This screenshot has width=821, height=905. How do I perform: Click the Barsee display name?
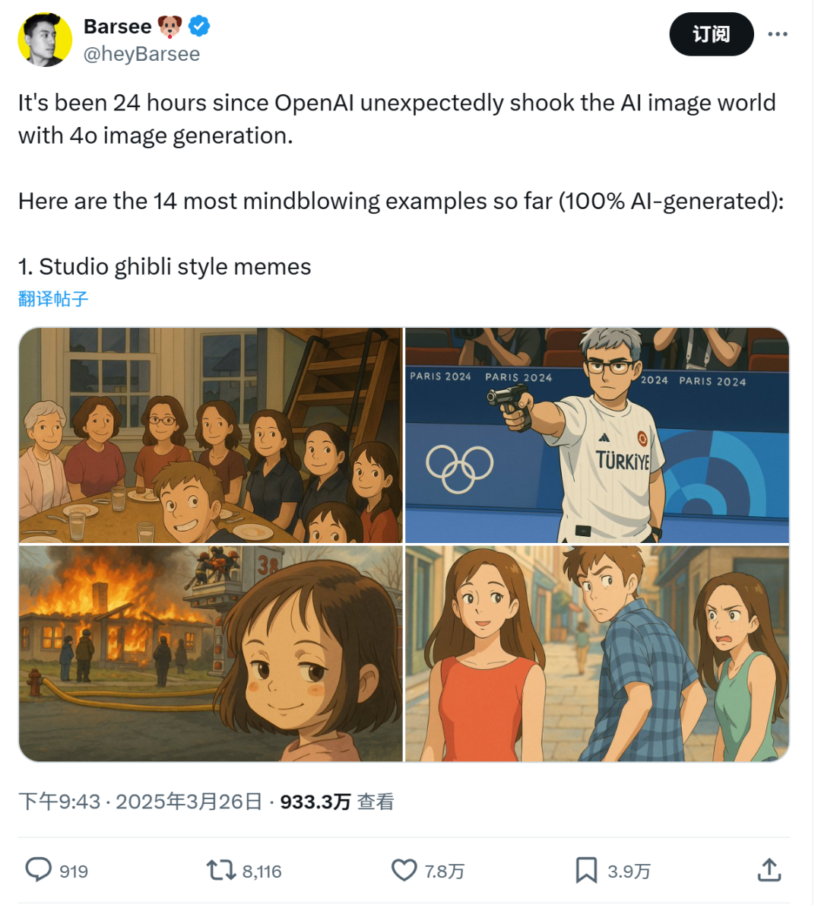(x=117, y=26)
